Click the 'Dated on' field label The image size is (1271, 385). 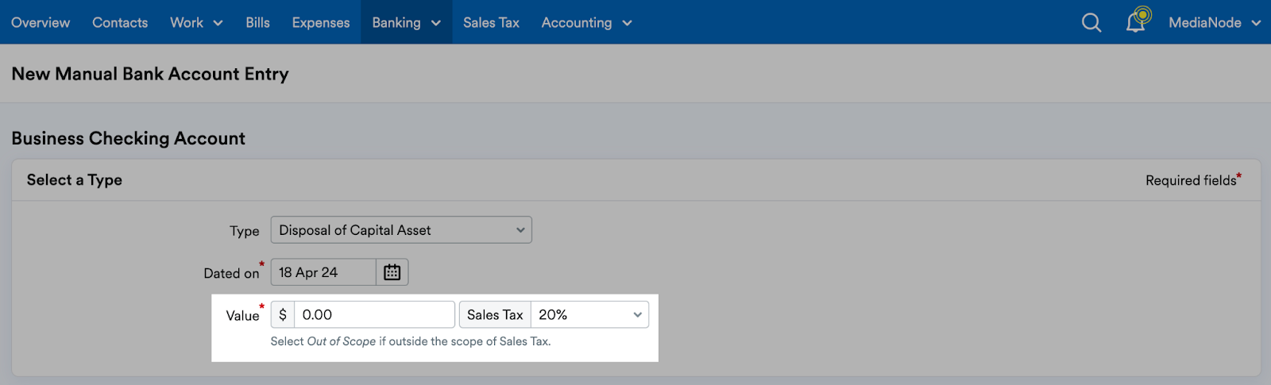[x=231, y=273]
